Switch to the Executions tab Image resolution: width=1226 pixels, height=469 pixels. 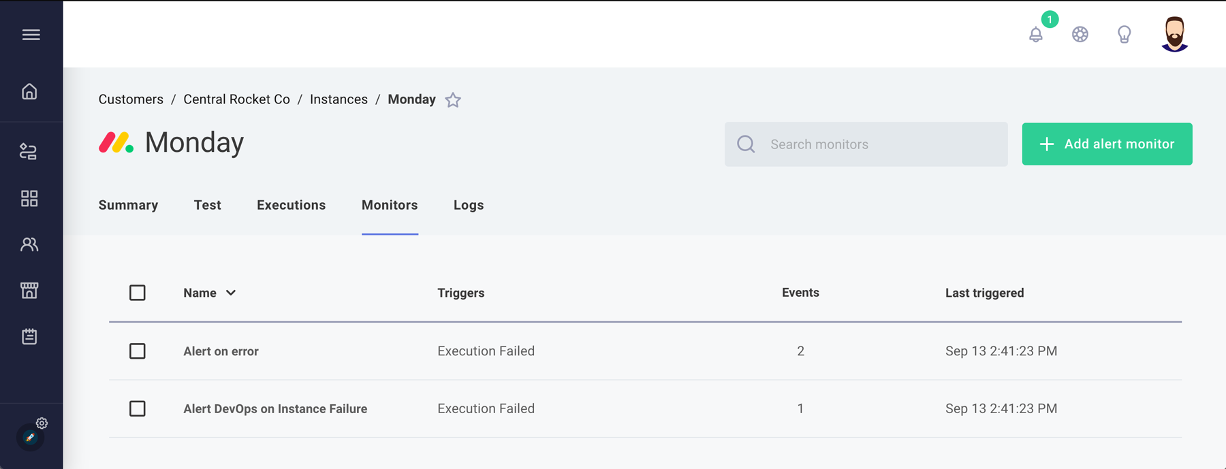291,205
